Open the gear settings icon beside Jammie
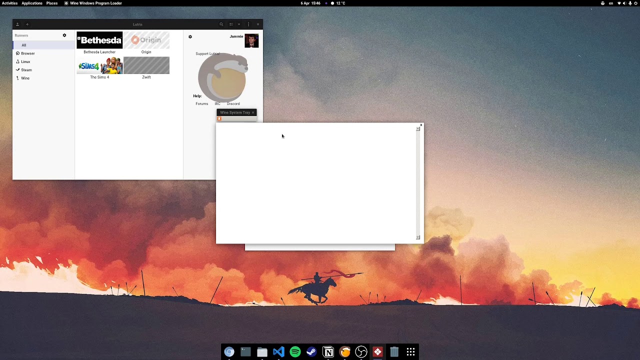The width and height of the screenshot is (640, 360). pyautogui.click(x=190, y=36)
